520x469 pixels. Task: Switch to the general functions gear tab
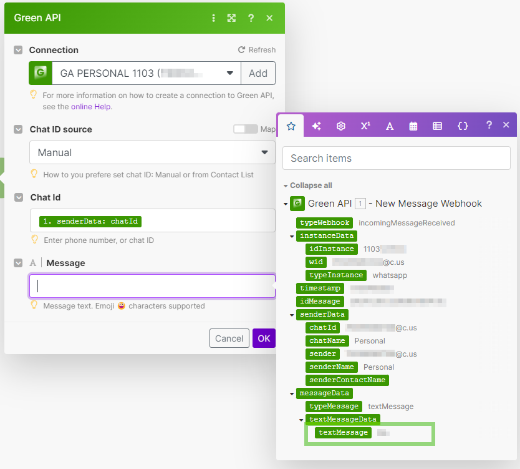click(340, 126)
